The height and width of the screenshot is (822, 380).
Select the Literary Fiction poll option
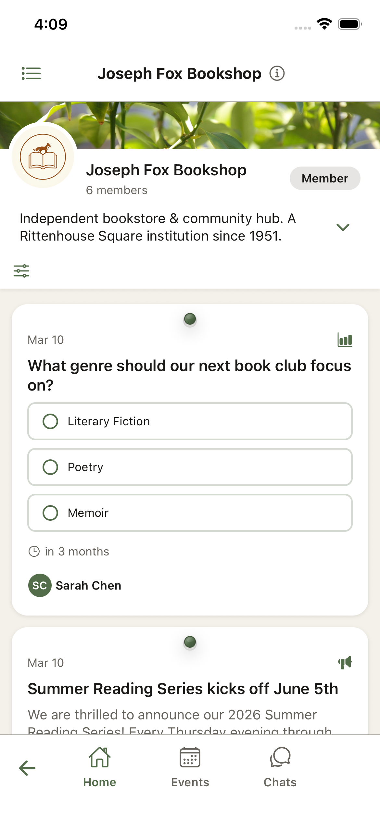coord(190,421)
